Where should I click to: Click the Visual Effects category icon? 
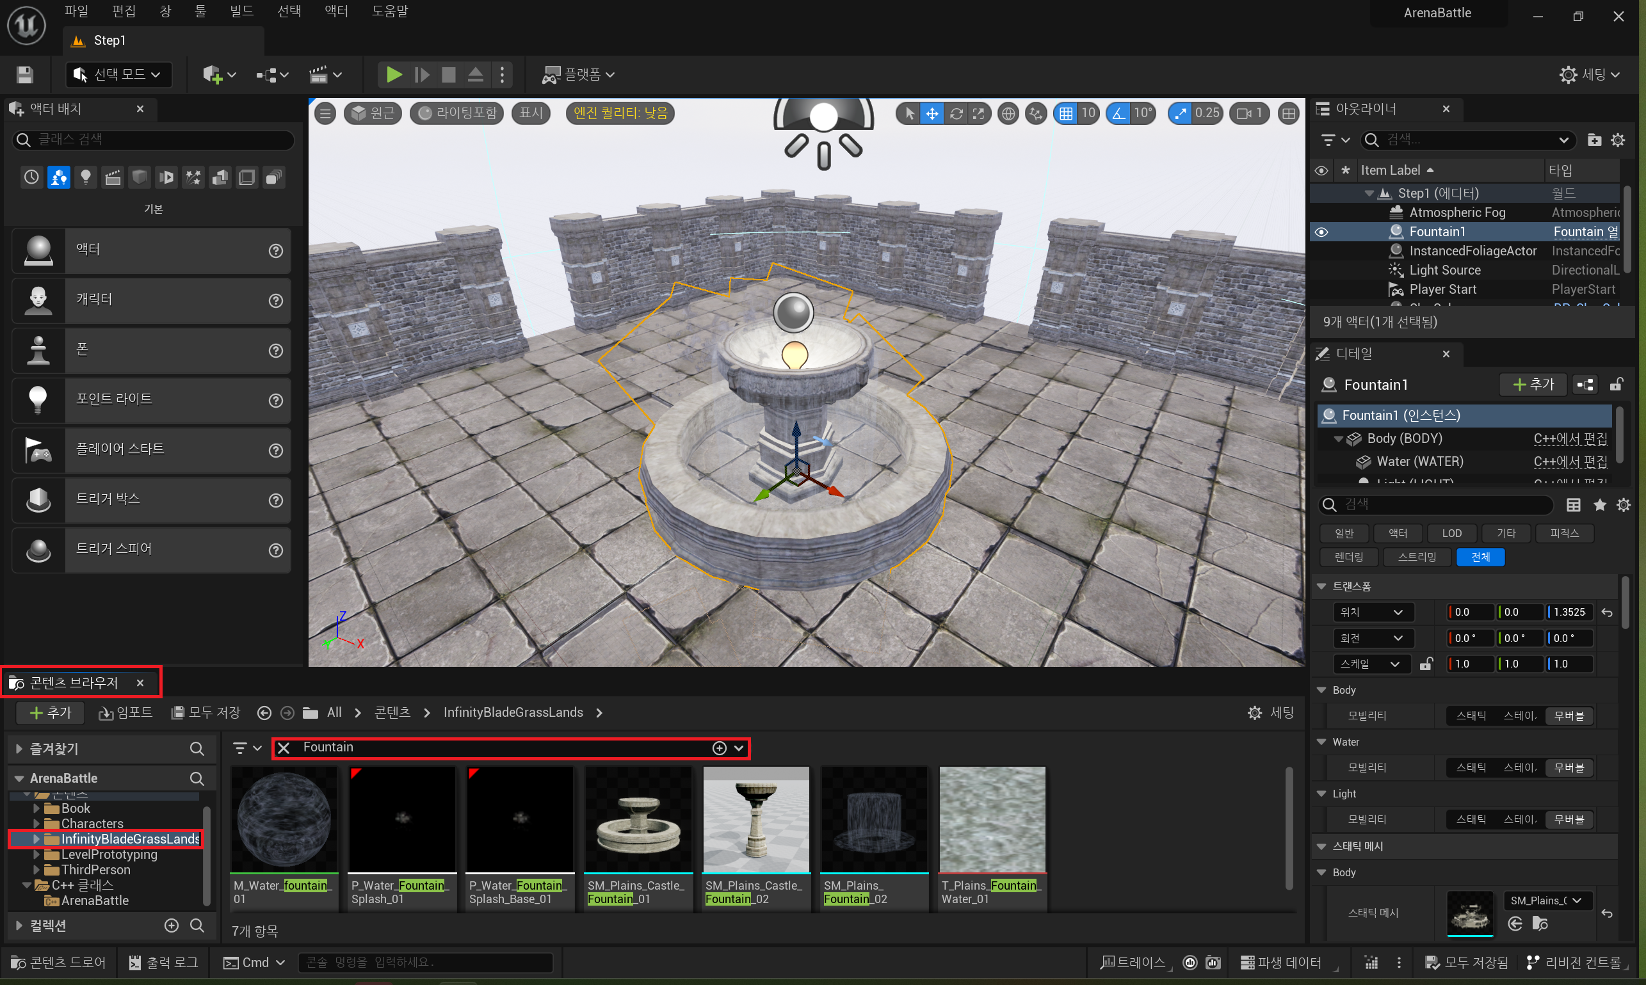(x=193, y=177)
